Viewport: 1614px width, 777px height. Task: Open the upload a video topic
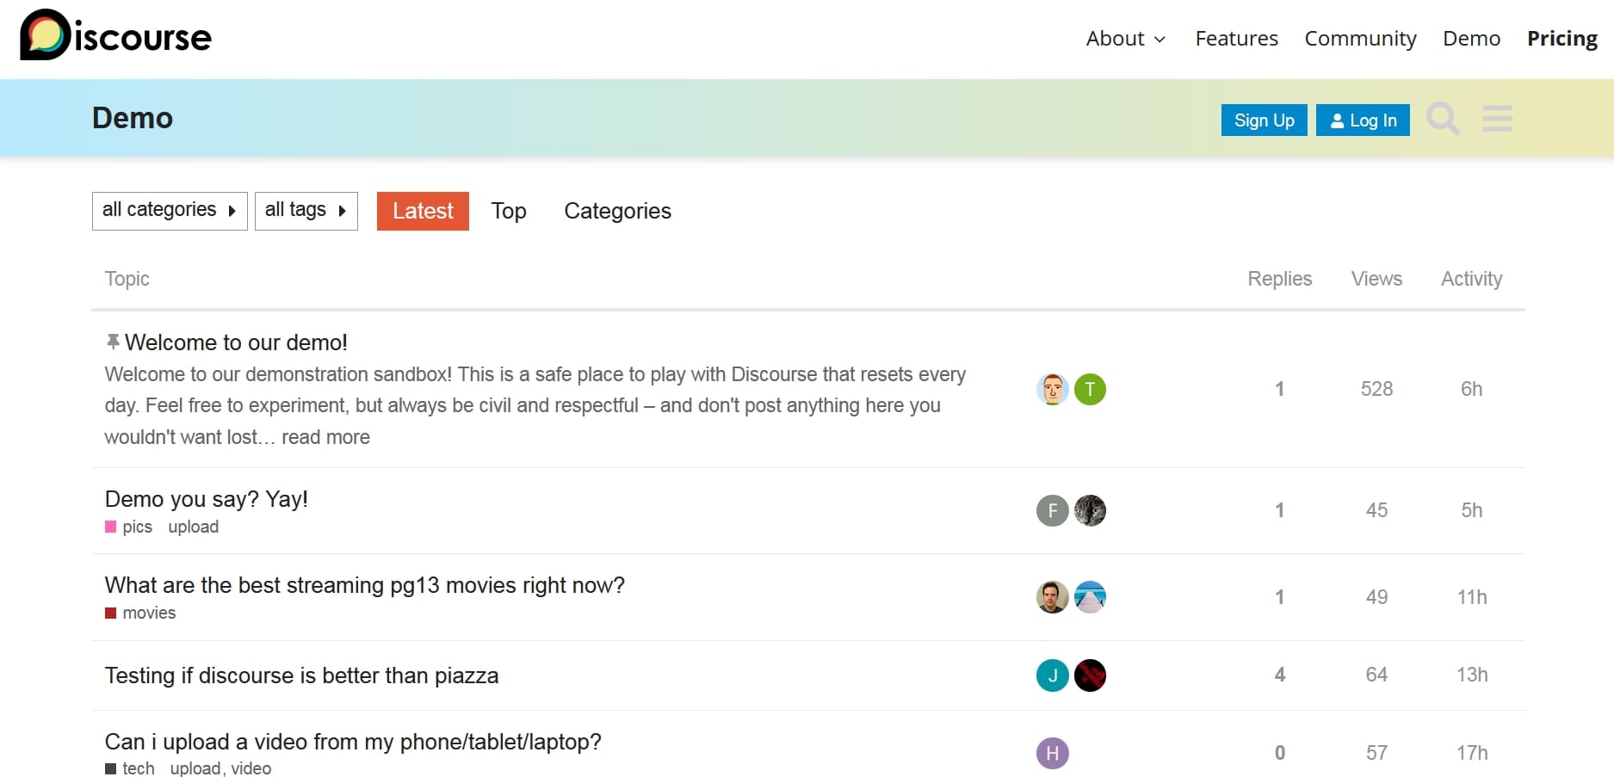353,742
